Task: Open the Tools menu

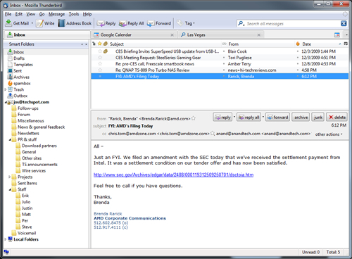Action: (74, 14)
